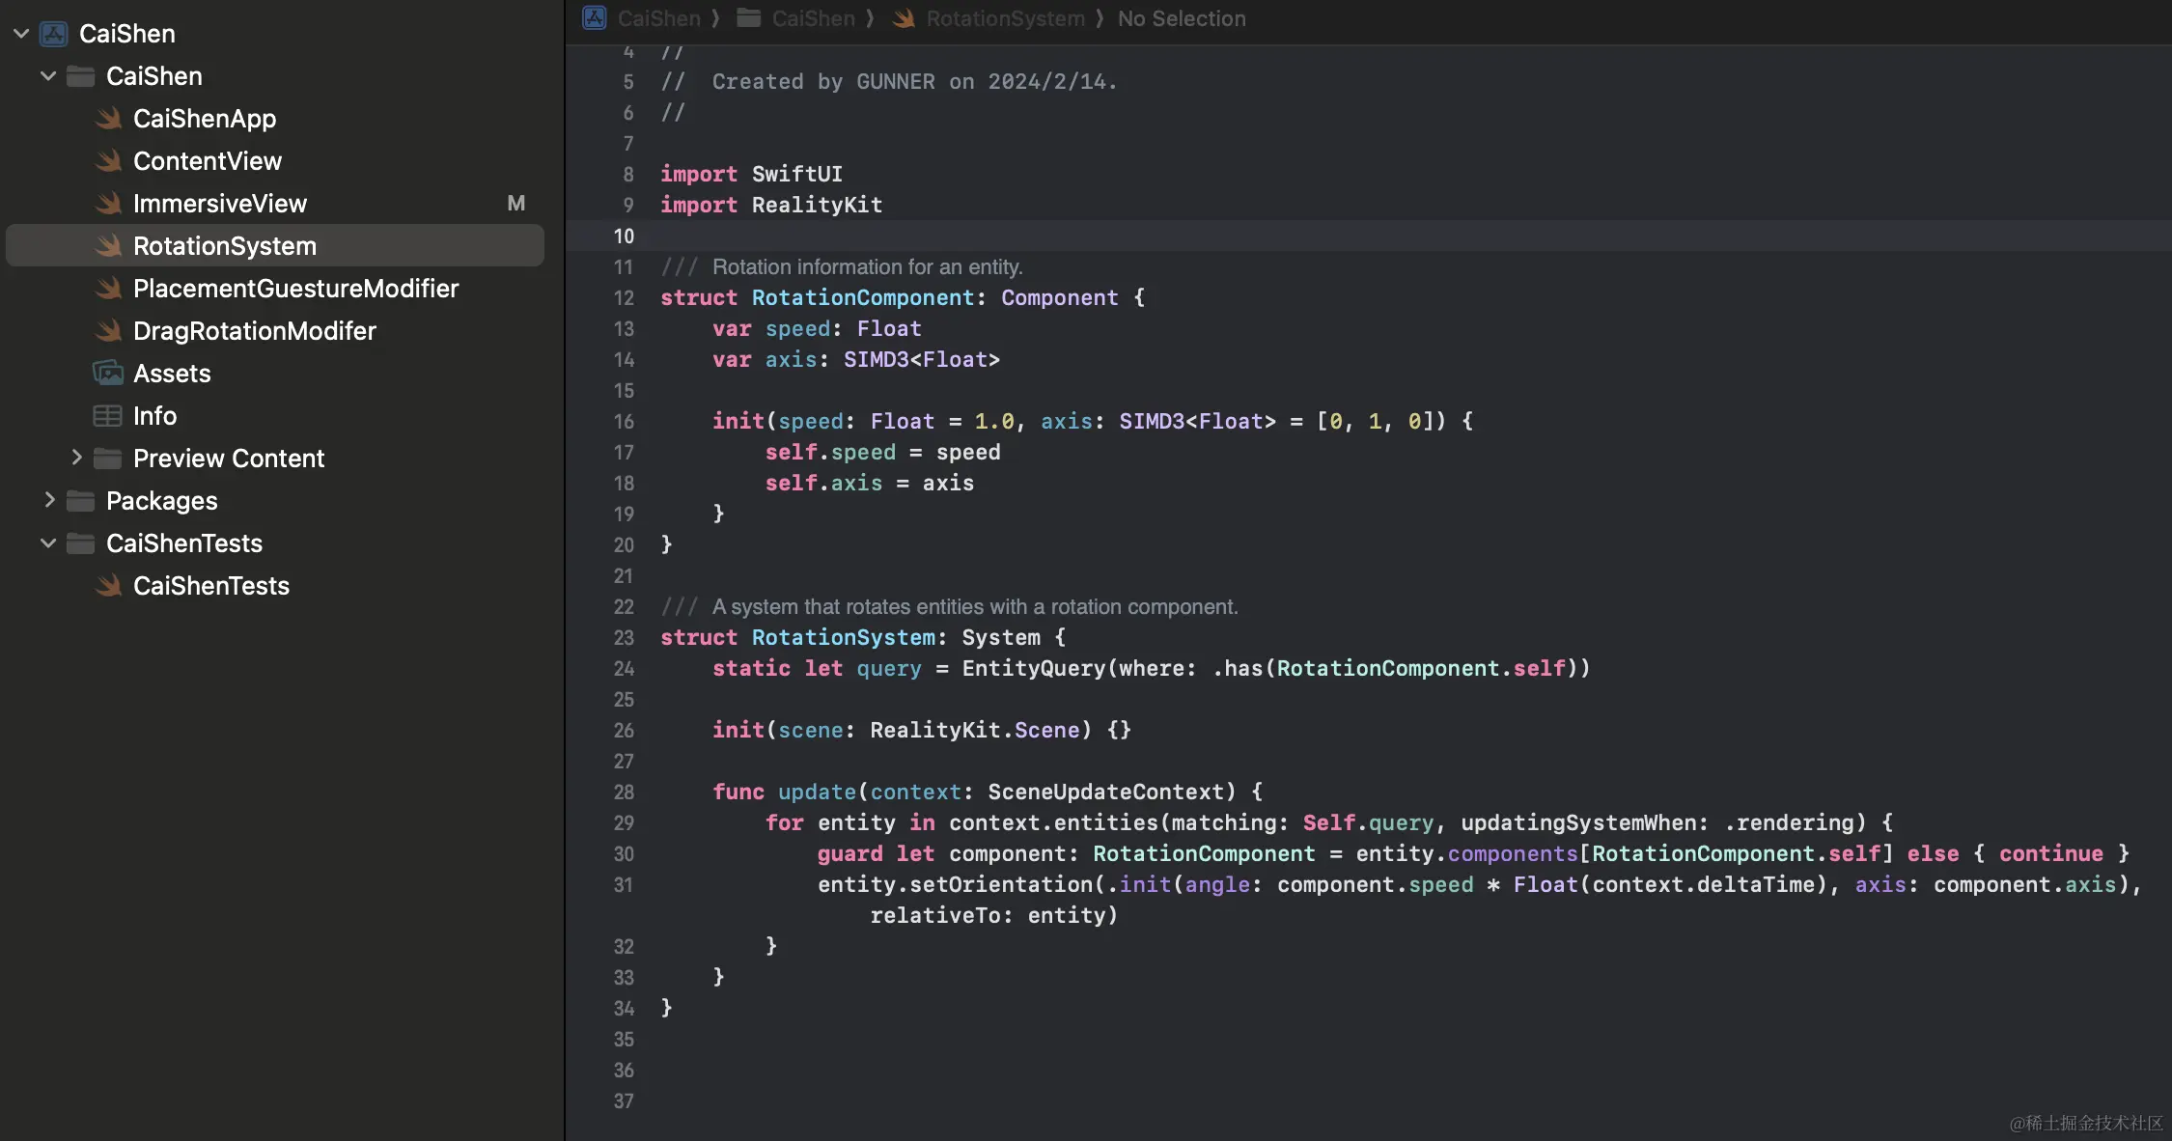Click the RotationSystem breadcrumb item

[x=1005, y=18]
